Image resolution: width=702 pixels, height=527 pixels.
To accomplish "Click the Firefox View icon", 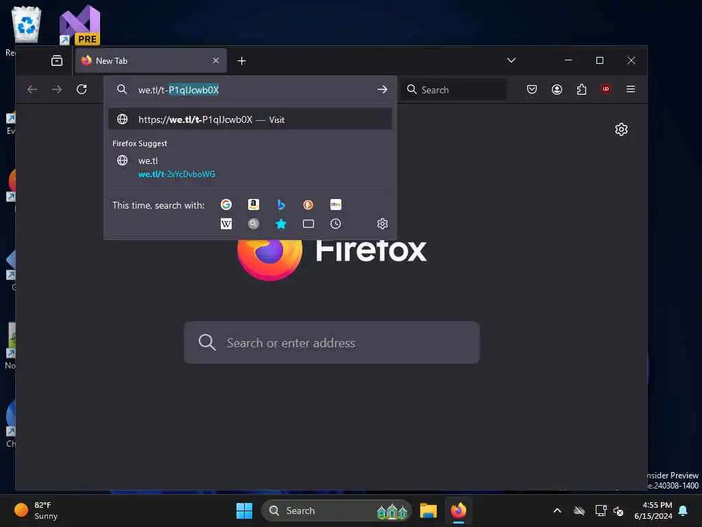I will (x=57, y=60).
